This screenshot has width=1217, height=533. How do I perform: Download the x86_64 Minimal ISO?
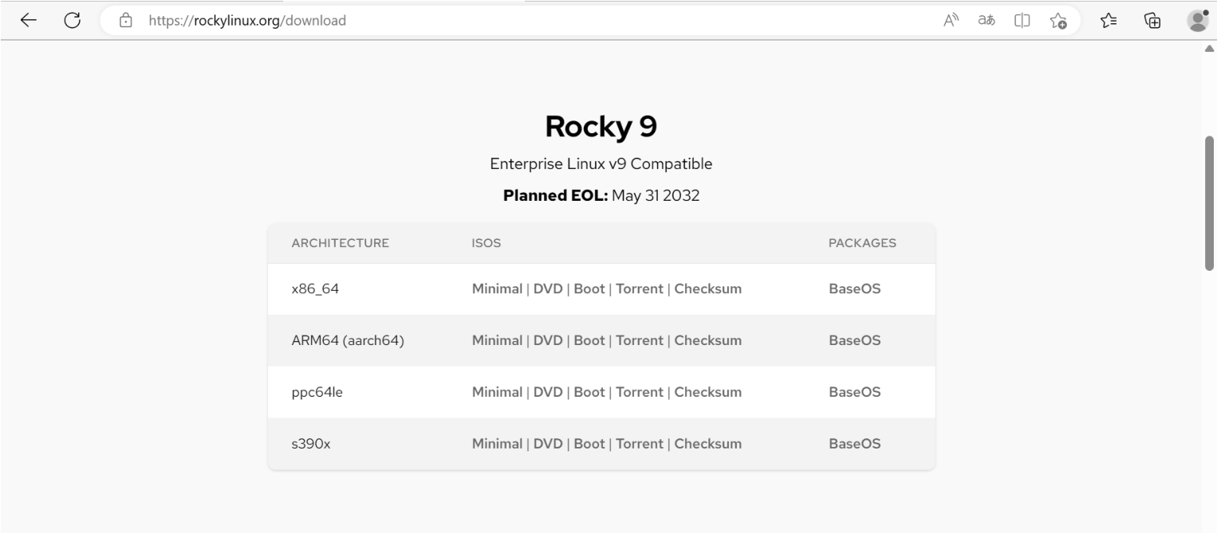496,288
